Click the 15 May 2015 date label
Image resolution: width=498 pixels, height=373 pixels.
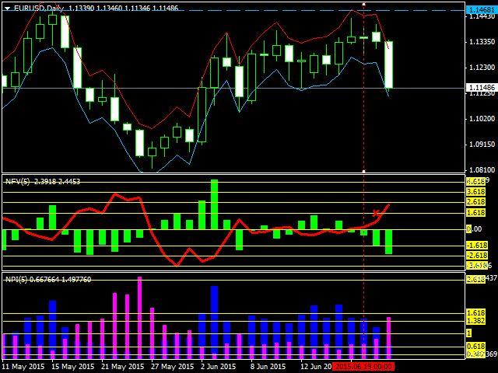(73, 367)
